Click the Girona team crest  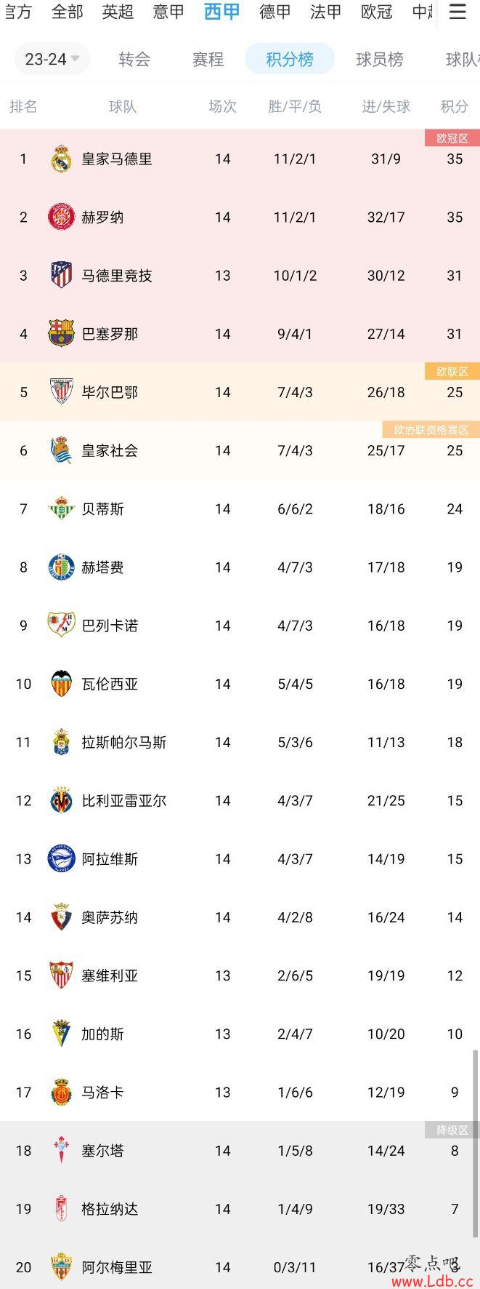point(61,217)
